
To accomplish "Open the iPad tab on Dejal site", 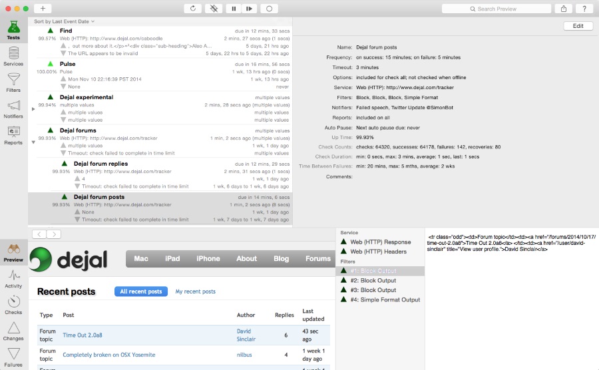I will pyautogui.click(x=172, y=258).
